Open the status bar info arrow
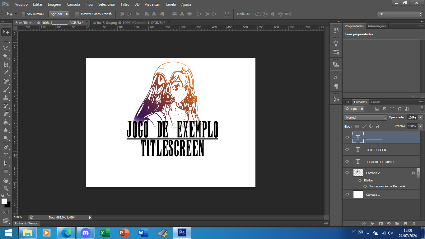 pos(90,218)
